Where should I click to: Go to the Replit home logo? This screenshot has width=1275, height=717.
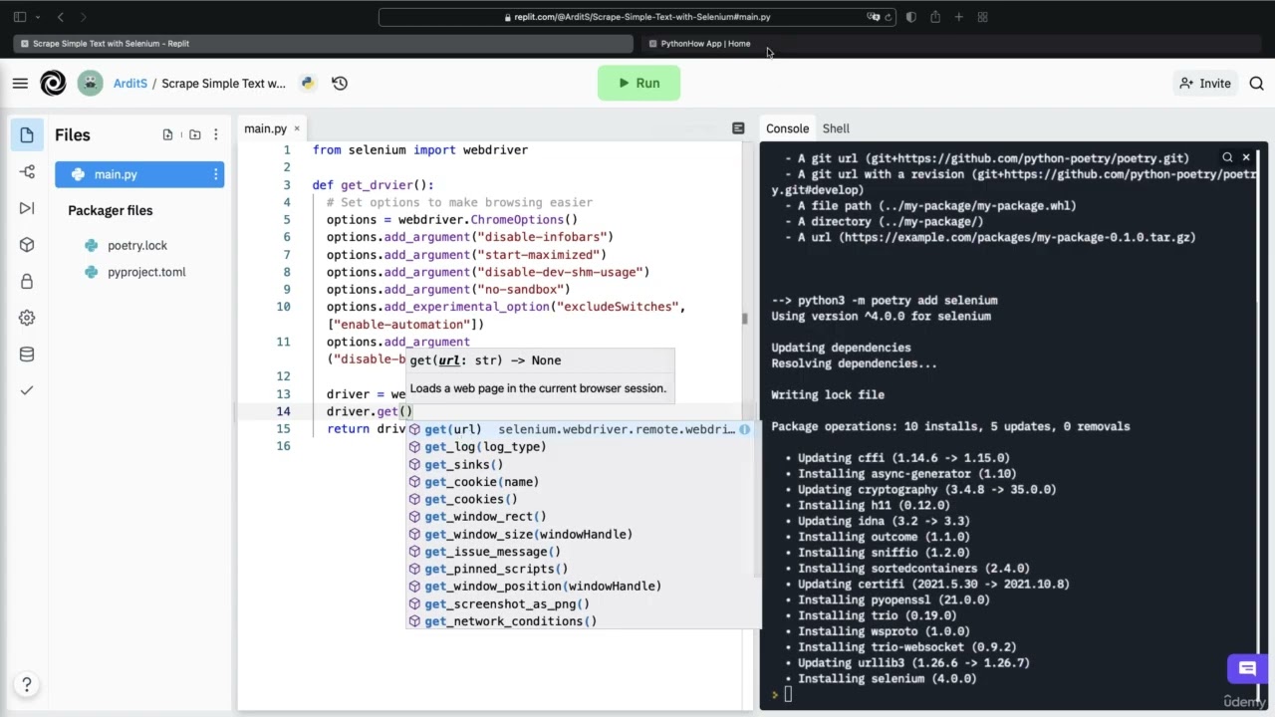[53, 84]
